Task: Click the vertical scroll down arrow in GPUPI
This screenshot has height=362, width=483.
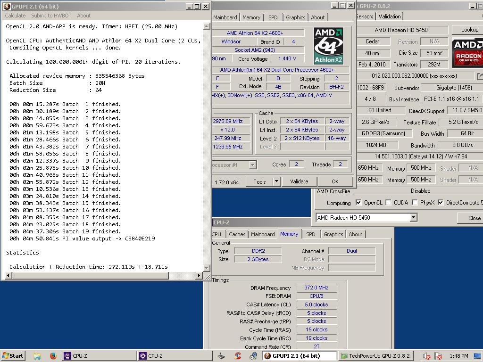Action: pos(207,268)
